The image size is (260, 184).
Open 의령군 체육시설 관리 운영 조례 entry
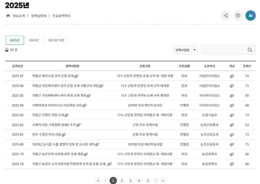[53, 76]
